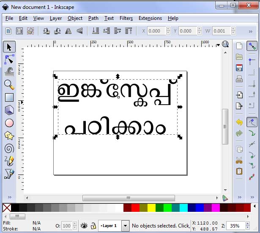Click the Import icon

[239, 95]
